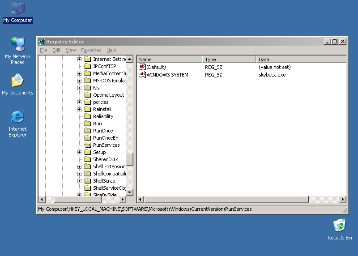The height and width of the screenshot is (256, 358).
Task: Select the Recycle Bin desktop icon
Action: [340, 229]
